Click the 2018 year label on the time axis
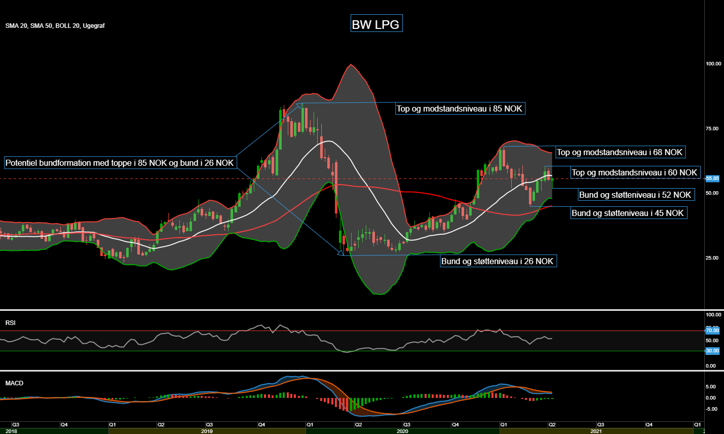 (x=11, y=431)
